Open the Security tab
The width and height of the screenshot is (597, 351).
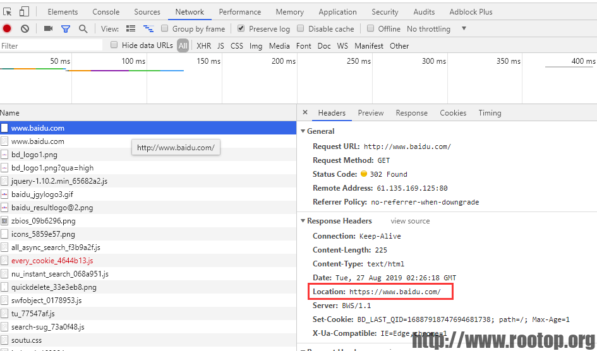pos(385,12)
